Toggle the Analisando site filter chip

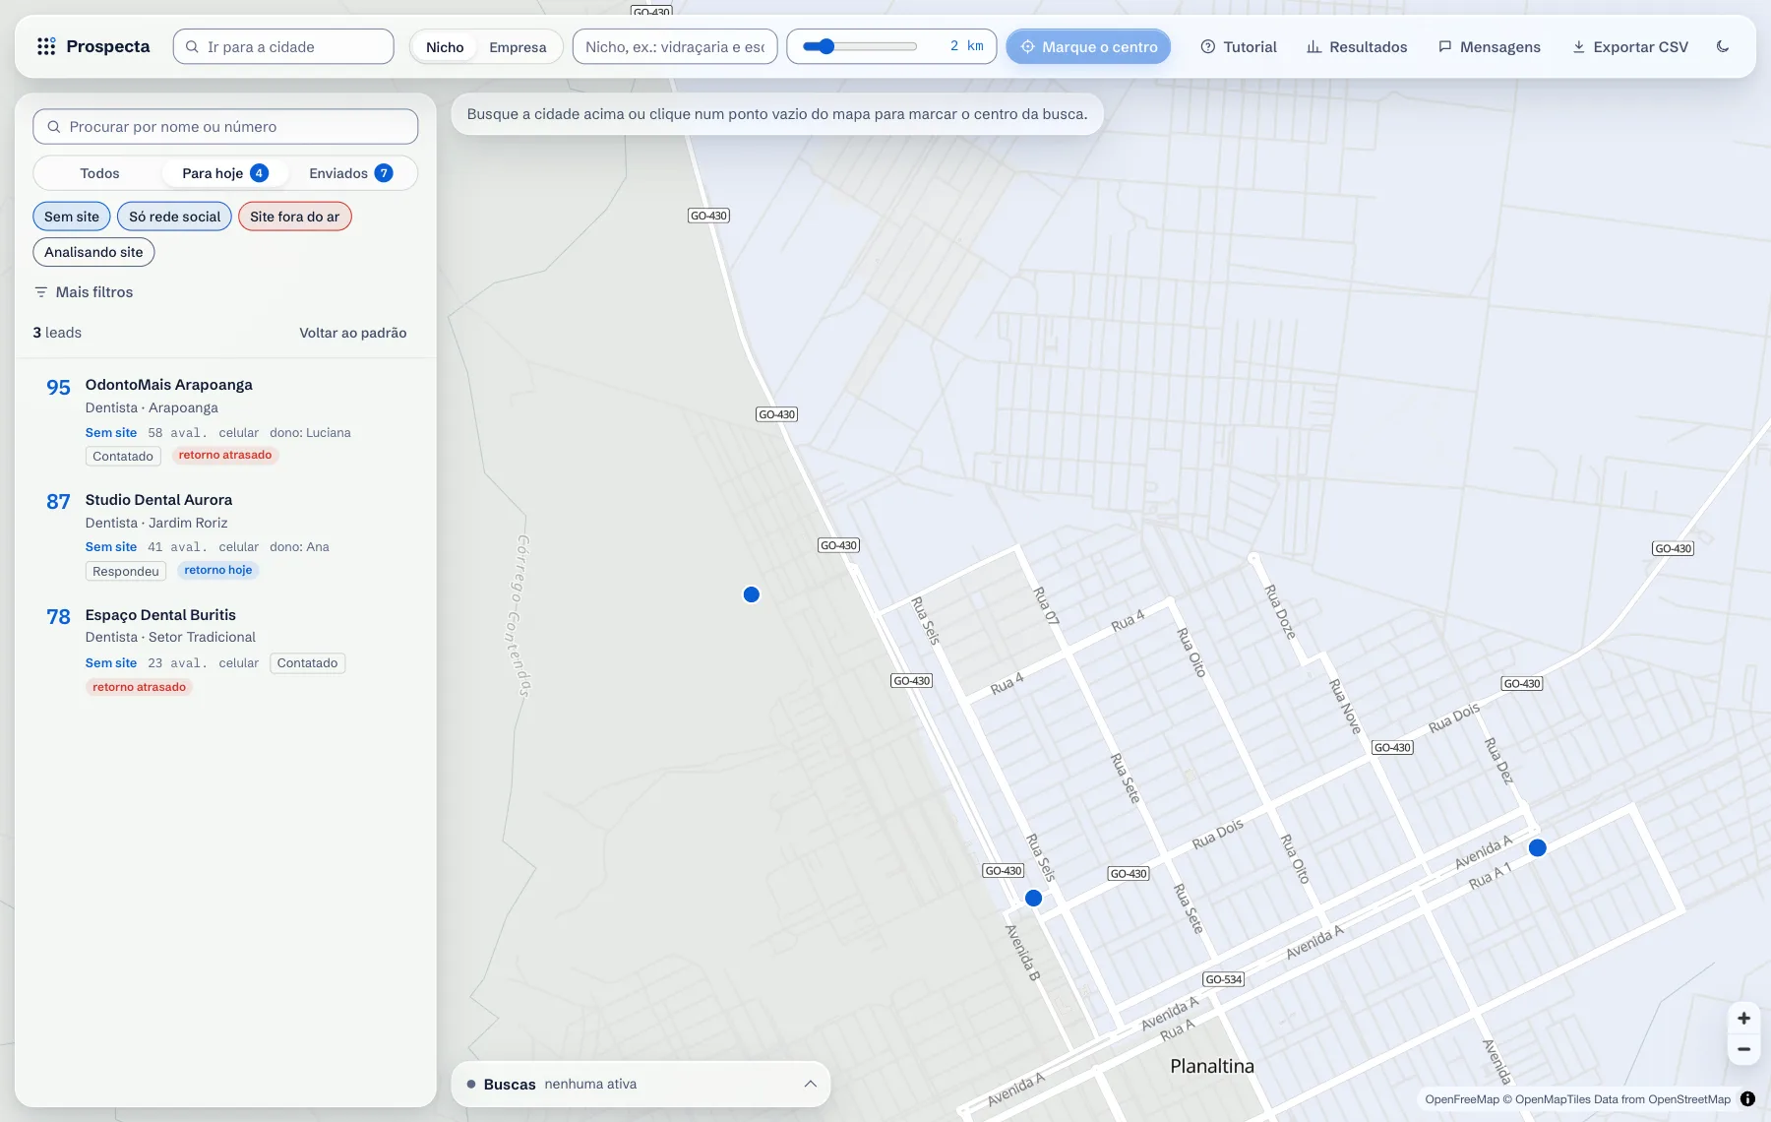click(93, 252)
